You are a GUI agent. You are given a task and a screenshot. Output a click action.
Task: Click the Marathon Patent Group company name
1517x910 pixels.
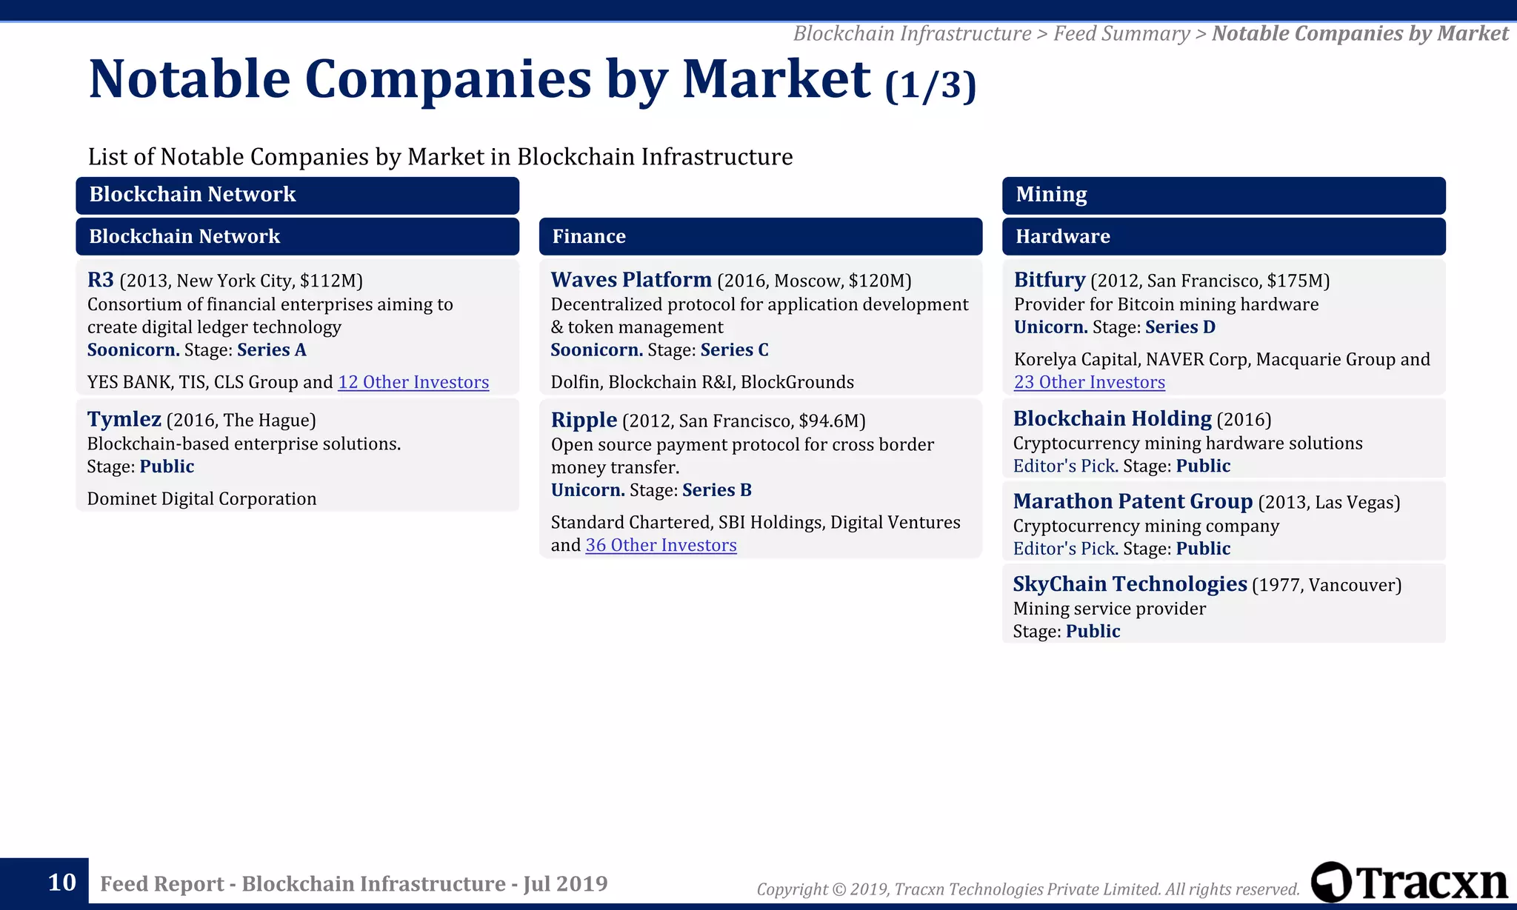coord(1133,501)
